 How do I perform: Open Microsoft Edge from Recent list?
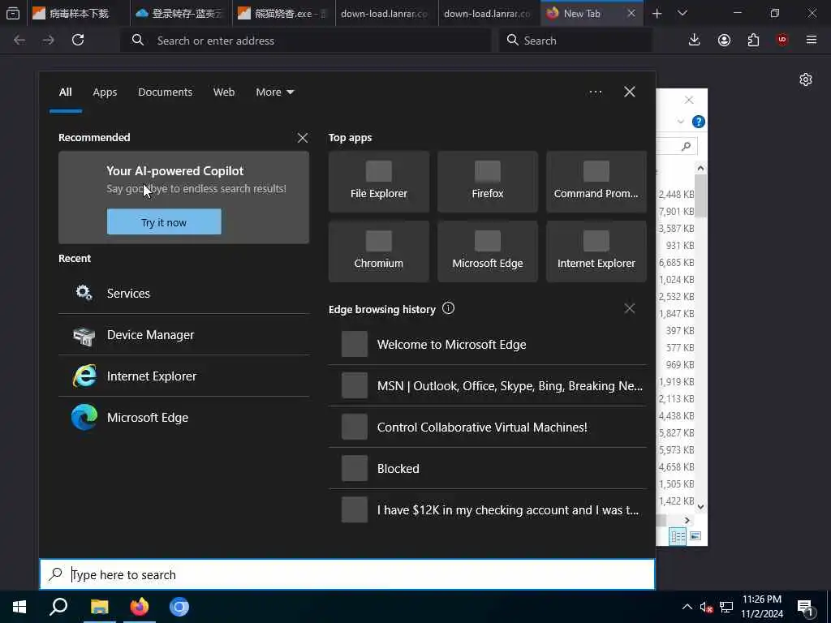[x=183, y=418]
